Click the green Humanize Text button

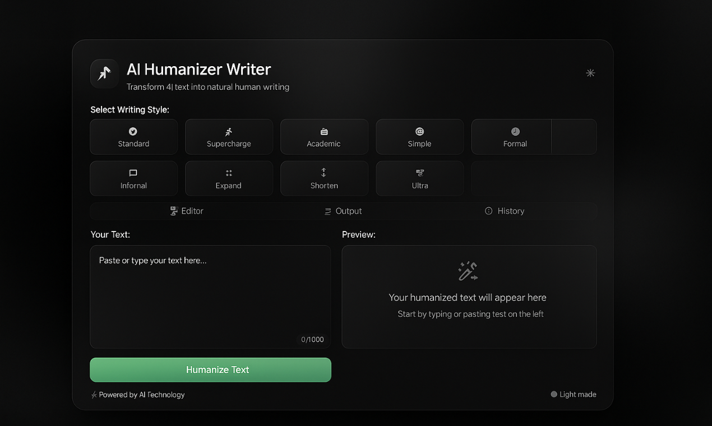[210, 370]
